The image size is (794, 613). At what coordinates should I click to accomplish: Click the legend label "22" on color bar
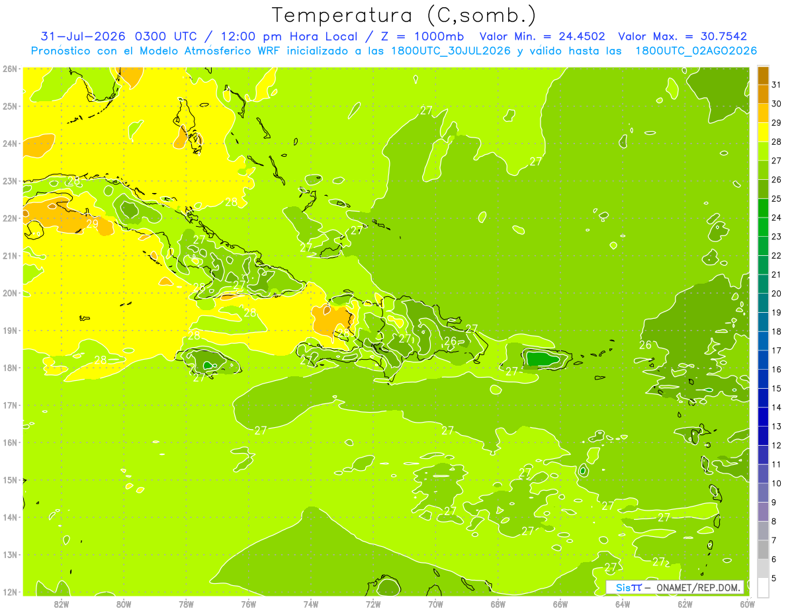(x=777, y=255)
